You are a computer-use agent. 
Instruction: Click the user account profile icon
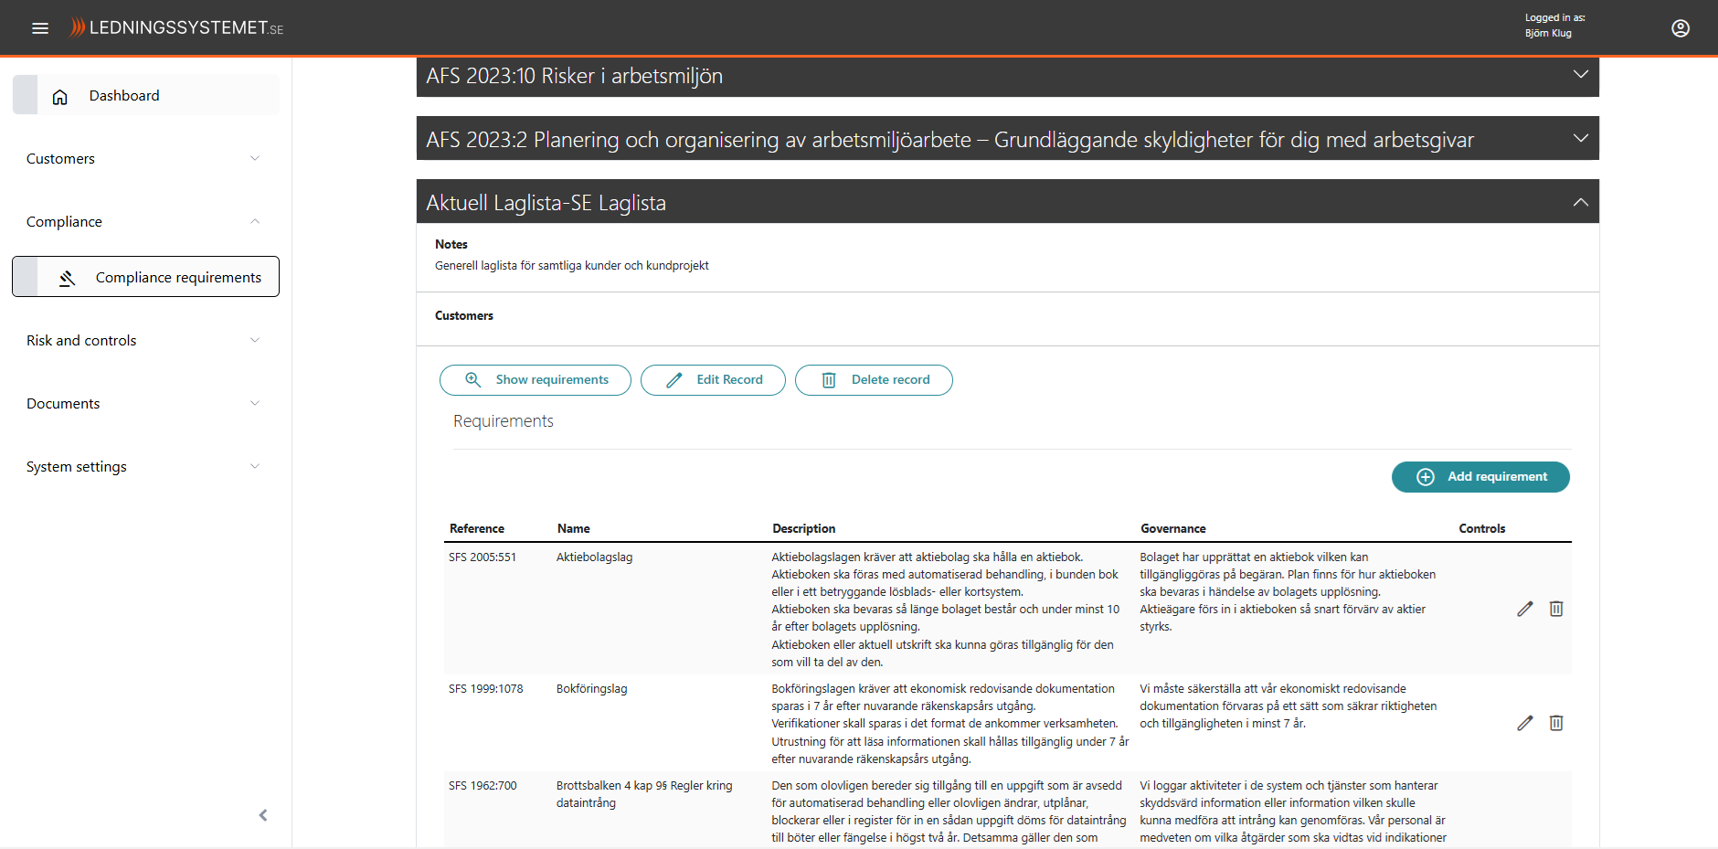1680,28
